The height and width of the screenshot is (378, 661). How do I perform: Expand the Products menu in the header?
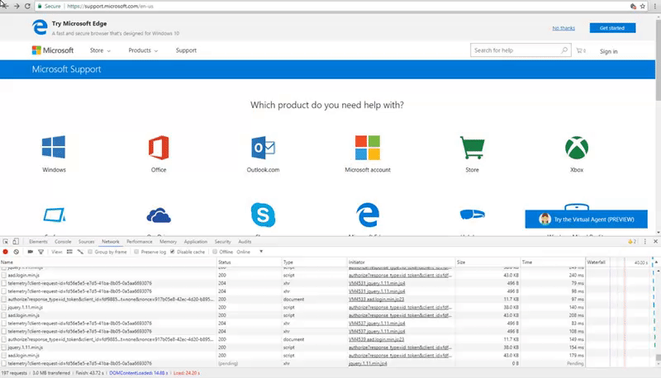point(143,50)
